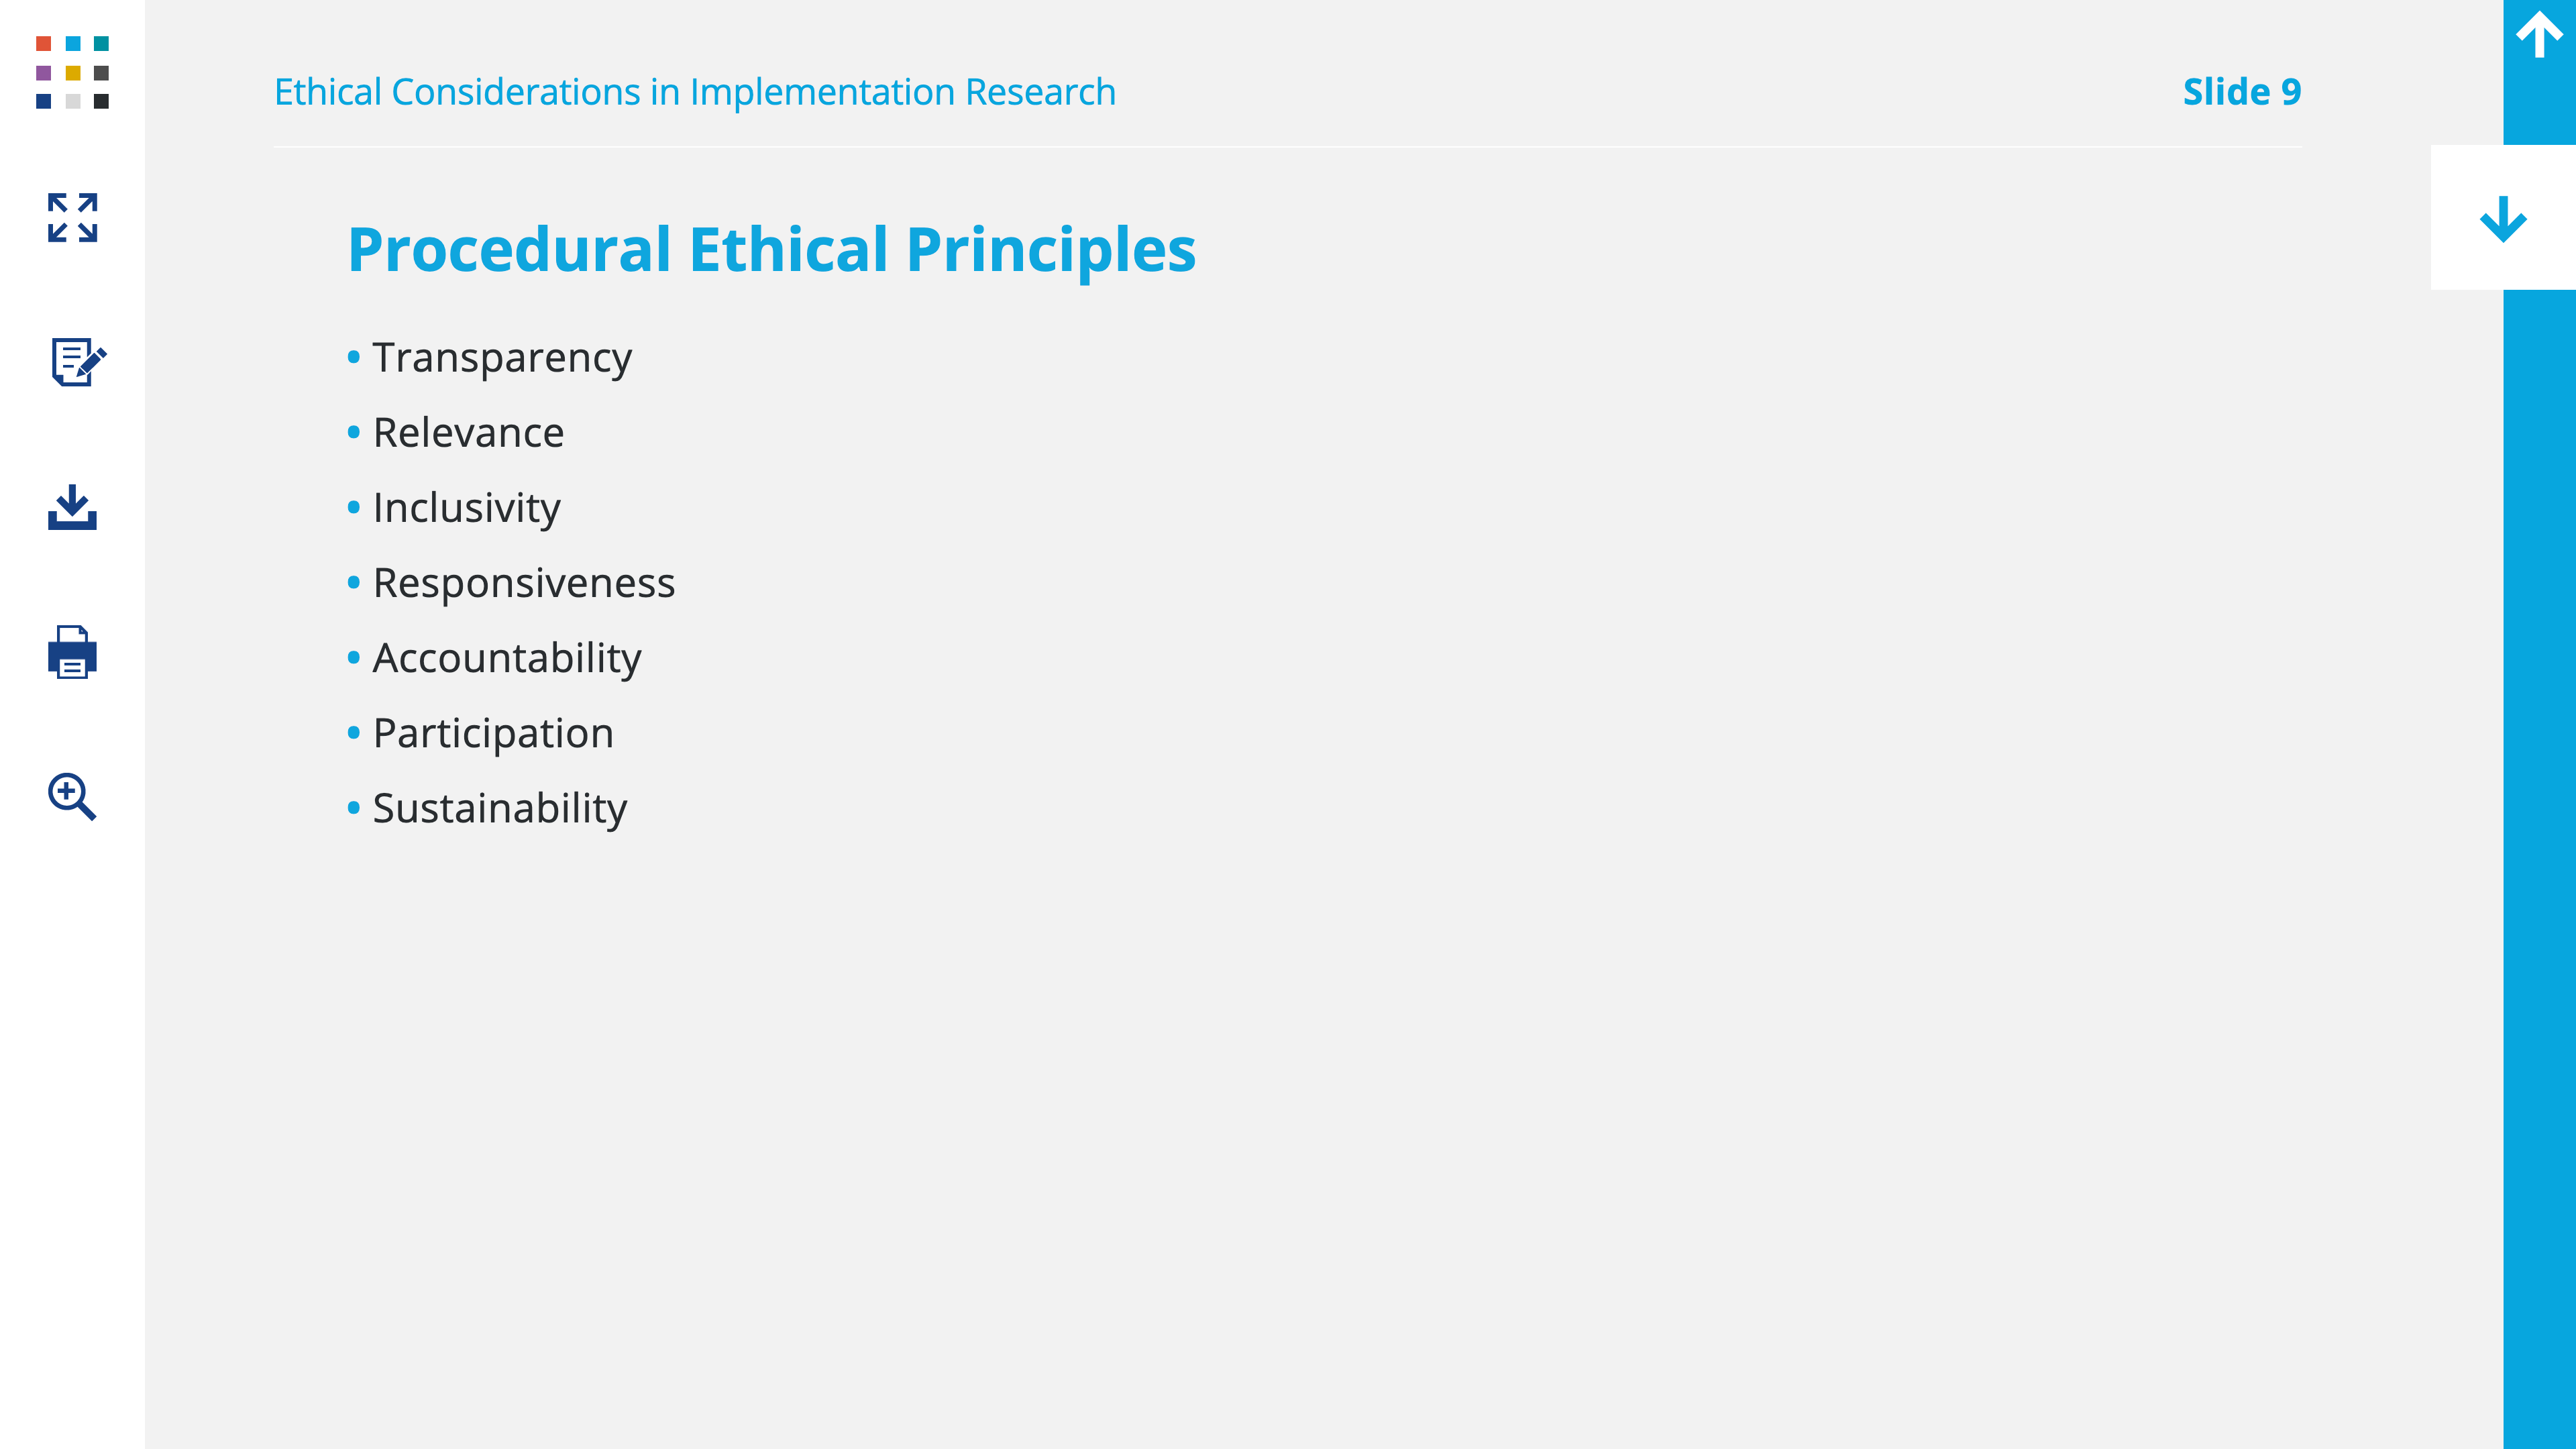Click the download icon in sidebar

coord(72,507)
